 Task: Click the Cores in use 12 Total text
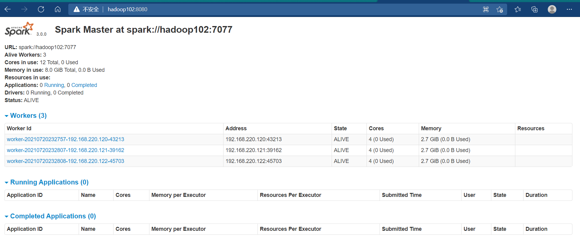point(41,62)
